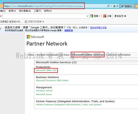
Task: Select the Microsoft Online Services tab
Action: coord(88,55)
